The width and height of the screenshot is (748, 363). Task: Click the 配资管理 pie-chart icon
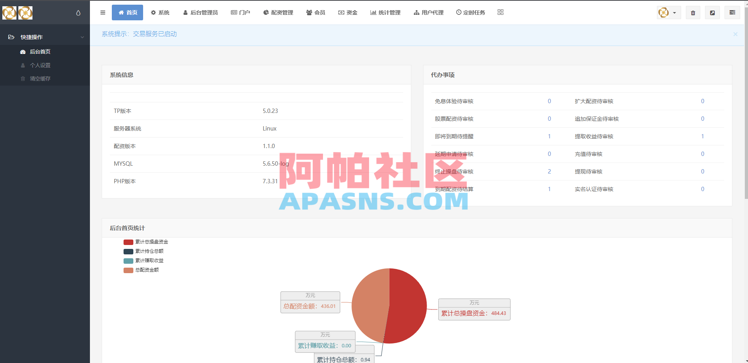266,12
